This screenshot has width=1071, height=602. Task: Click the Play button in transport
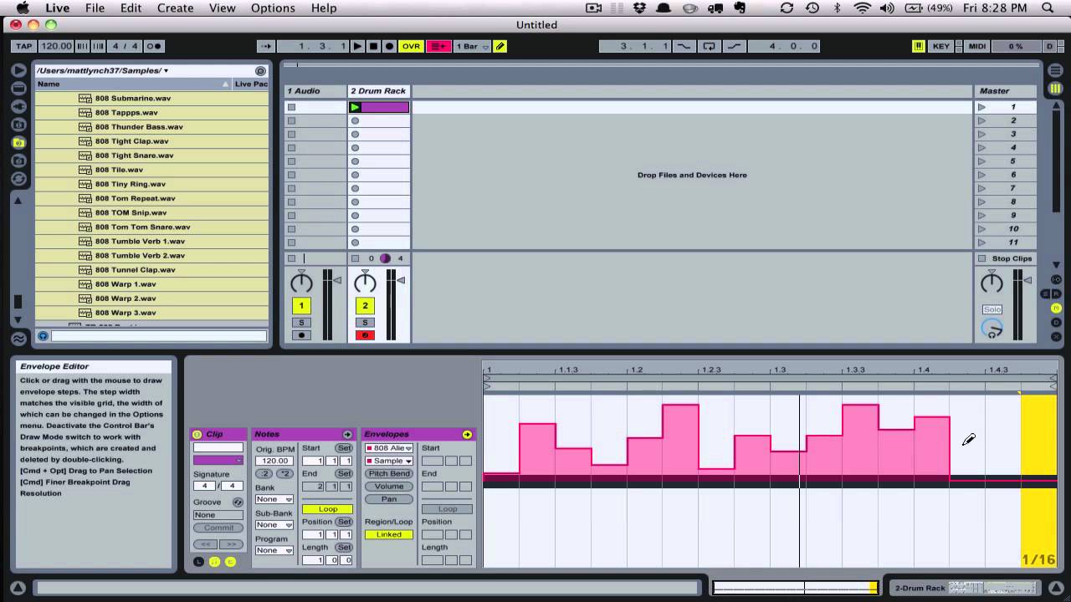357,46
